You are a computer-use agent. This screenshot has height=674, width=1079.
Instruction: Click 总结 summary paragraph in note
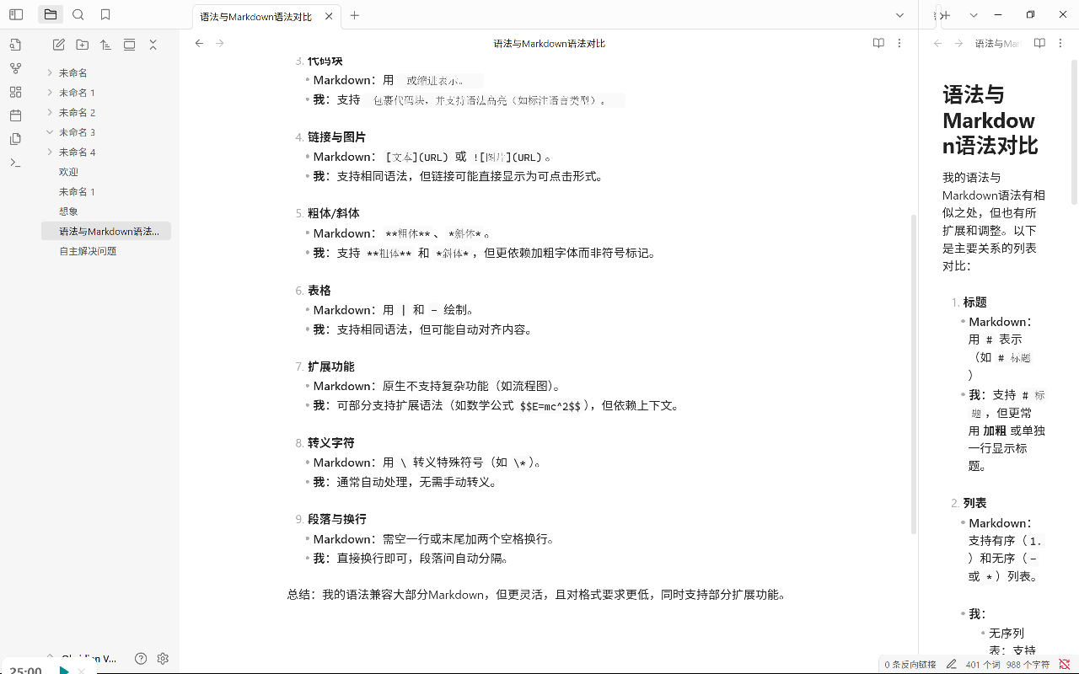pos(537,595)
